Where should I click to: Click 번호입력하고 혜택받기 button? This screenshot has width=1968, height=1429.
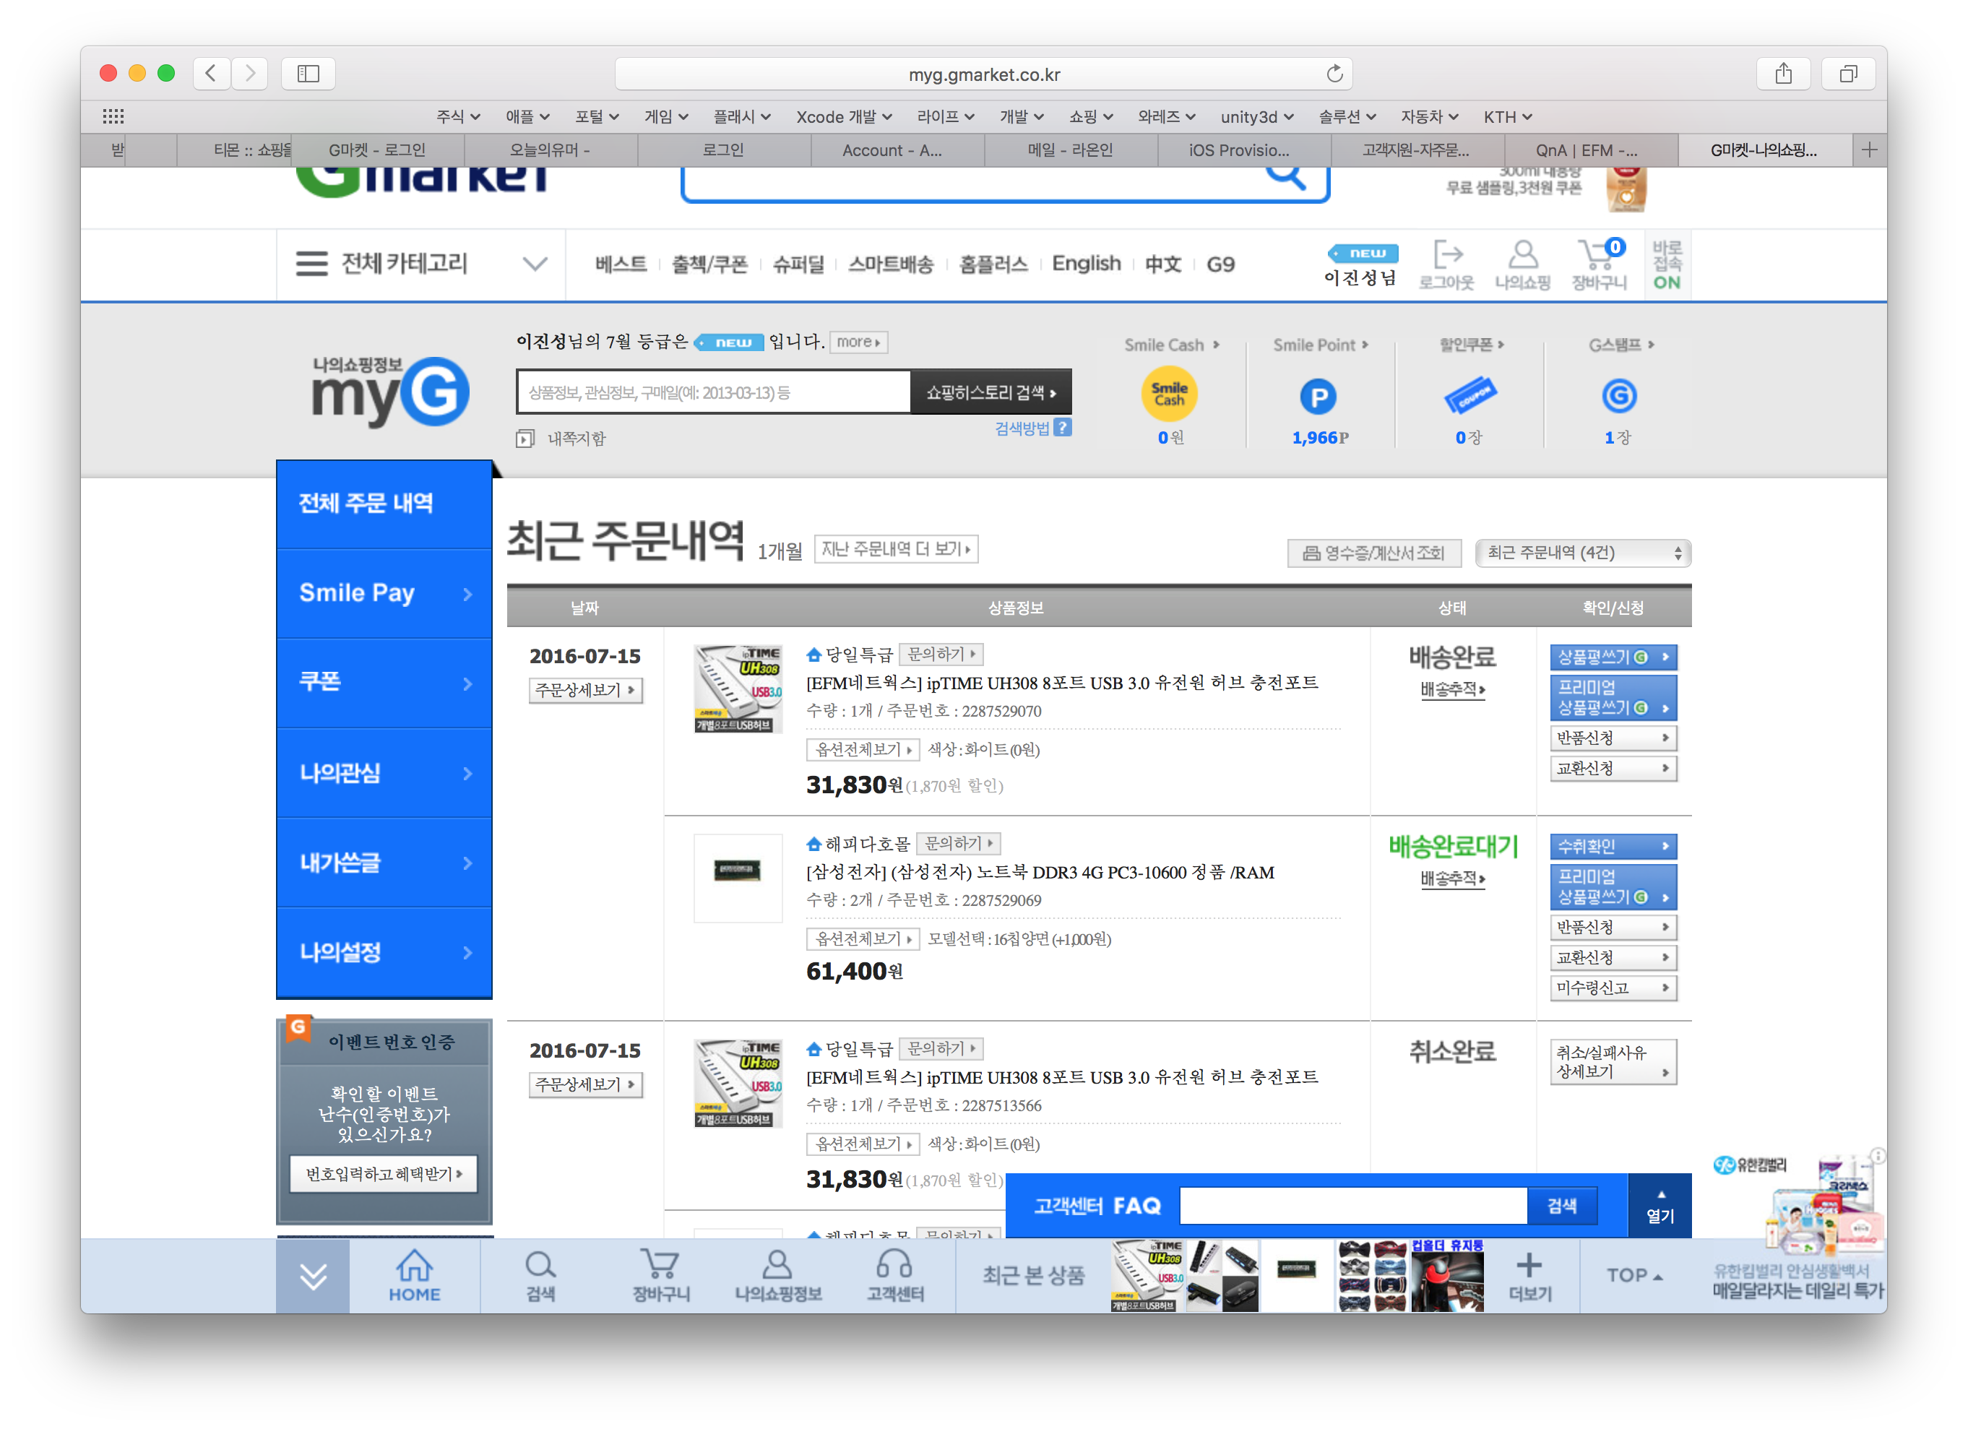[x=383, y=1174]
